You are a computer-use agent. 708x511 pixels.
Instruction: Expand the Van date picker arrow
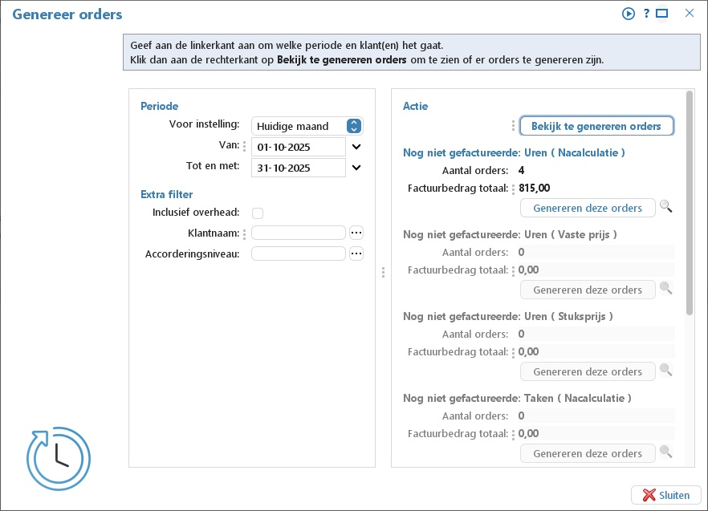(x=356, y=147)
